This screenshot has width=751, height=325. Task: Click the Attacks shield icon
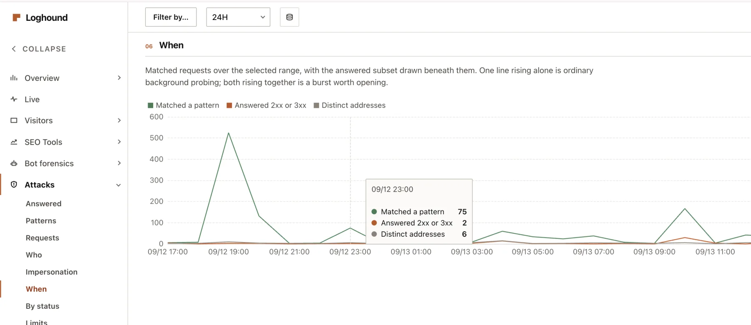[x=14, y=185]
